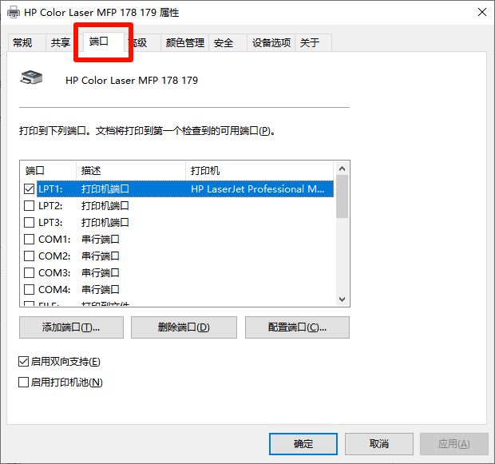Select the 'COM3:' port row text
The height and width of the screenshot is (464, 495).
(x=54, y=273)
